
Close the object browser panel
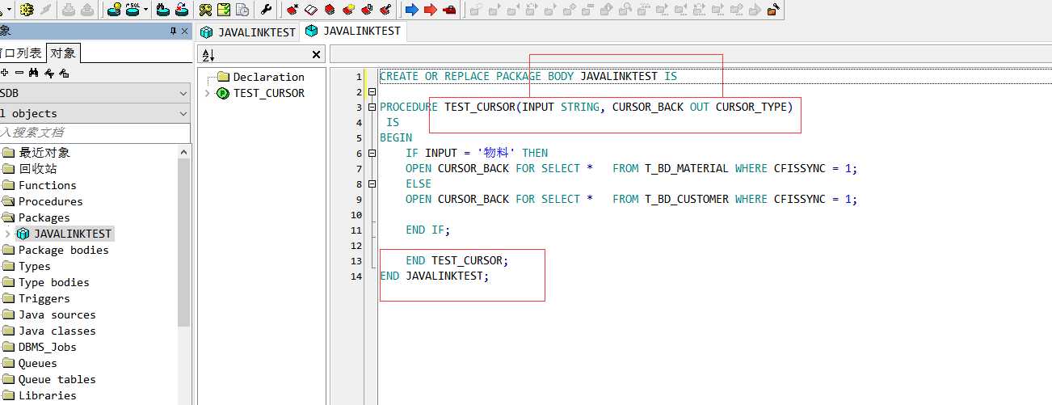pyautogui.click(x=184, y=31)
